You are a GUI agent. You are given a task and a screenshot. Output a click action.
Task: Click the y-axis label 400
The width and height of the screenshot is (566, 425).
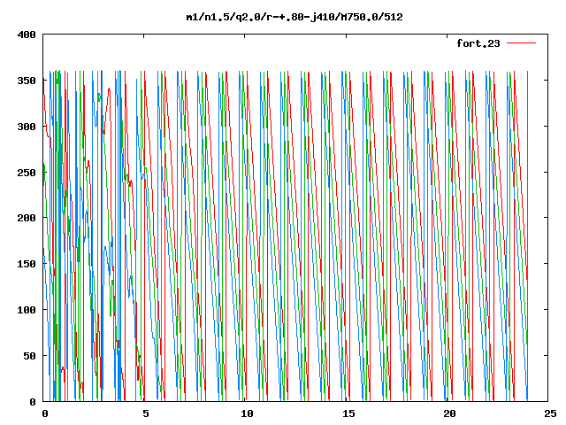coord(27,35)
